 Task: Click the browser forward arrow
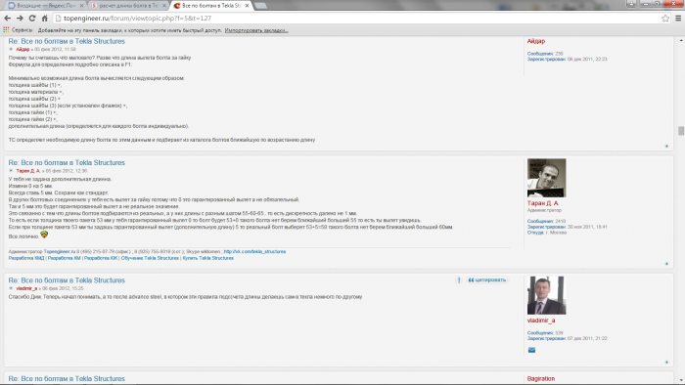(20, 19)
